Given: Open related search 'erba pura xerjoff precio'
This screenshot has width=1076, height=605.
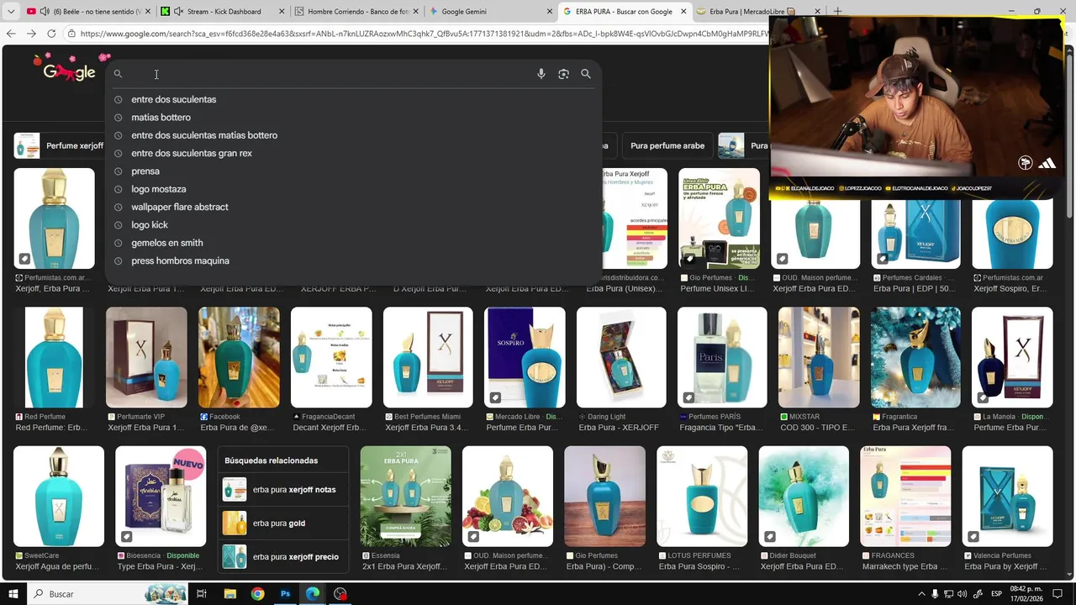Looking at the screenshot, I should [x=282, y=556].
